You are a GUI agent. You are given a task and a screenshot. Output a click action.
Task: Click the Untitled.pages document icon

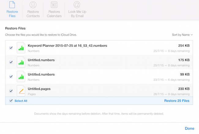pyautogui.click(x=21, y=91)
